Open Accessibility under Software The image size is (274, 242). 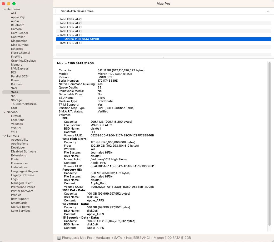pos(19,140)
